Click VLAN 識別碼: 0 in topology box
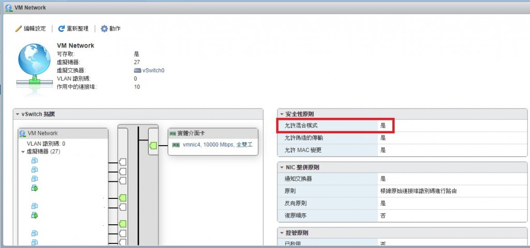This screenshot has width=530, height=248. 46,144
